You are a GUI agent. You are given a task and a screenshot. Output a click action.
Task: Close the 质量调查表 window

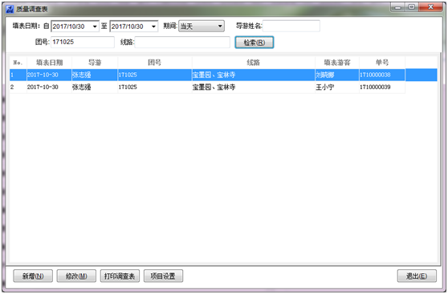pos(431,7)
